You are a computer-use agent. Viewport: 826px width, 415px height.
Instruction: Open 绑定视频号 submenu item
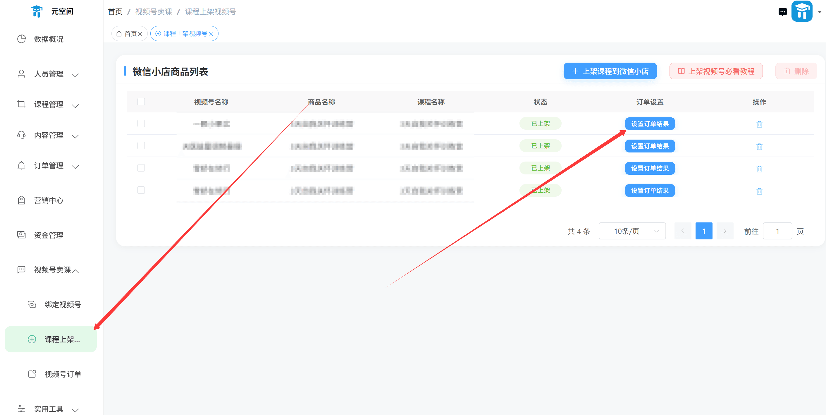click(63, 305)
